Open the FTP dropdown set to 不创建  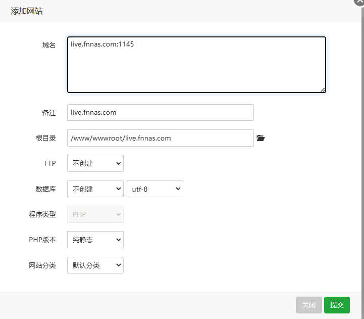(95, 163)
